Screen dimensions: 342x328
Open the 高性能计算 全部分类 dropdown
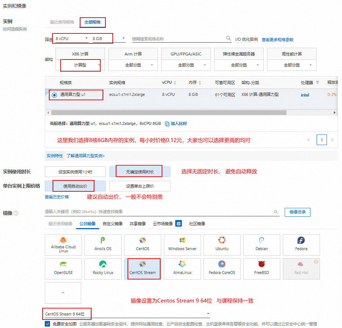(292, 65)
